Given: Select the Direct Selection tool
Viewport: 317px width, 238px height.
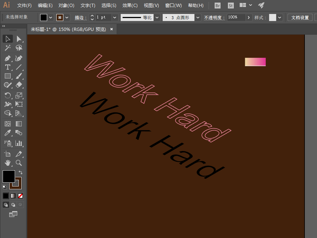Looking at the screenshot, I should coord(19,39).
